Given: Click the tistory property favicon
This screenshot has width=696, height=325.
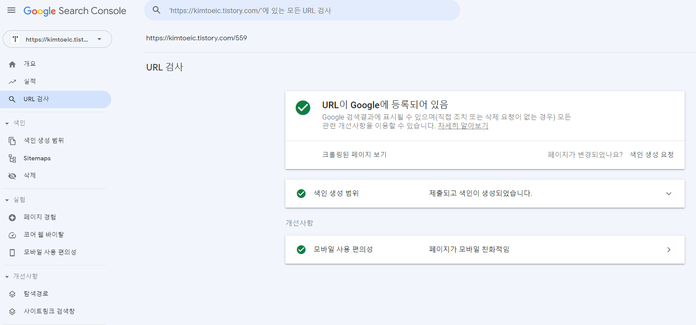Looking at the screenshot, I should pos(15,39).
